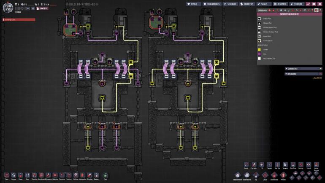Open the Starmap screen
Image resolution: width=325 pixels, height=183 pixels.
tap(297, 4)
